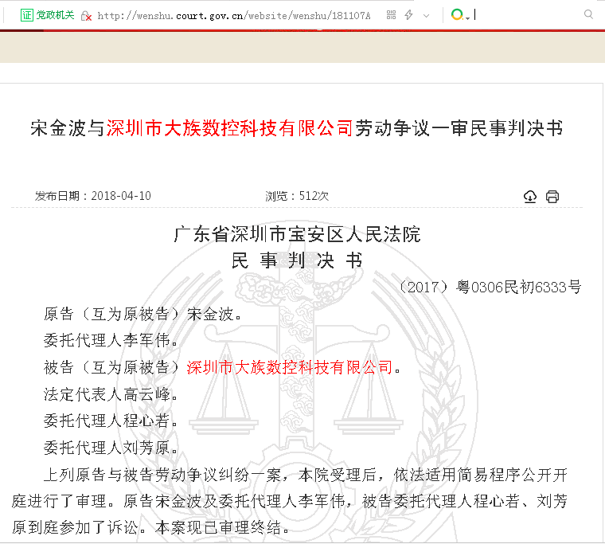Click the magnifier search icon at top right

588,15
